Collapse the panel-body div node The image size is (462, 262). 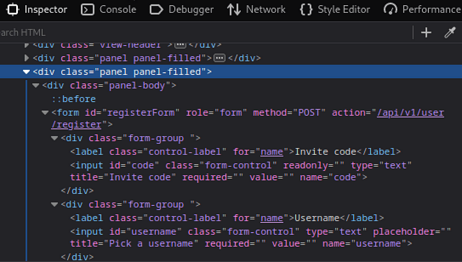(36, 85)
